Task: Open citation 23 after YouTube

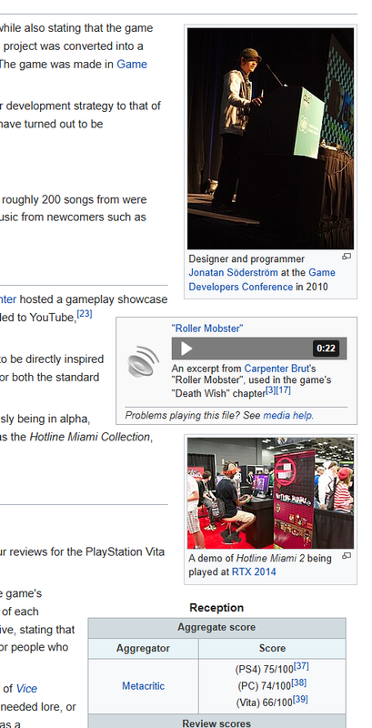Action: [85, 314]
